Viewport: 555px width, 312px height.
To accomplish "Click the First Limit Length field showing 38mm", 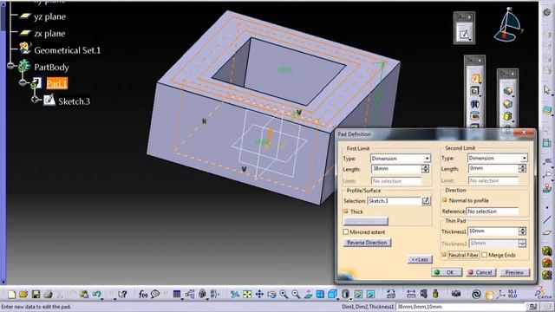I will (x=395, y=169).
